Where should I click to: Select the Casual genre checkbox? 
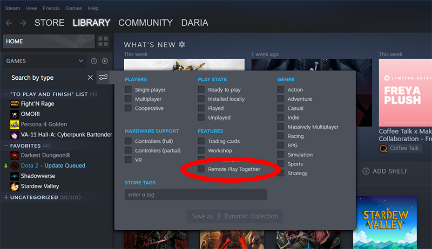tap(281, 108)
